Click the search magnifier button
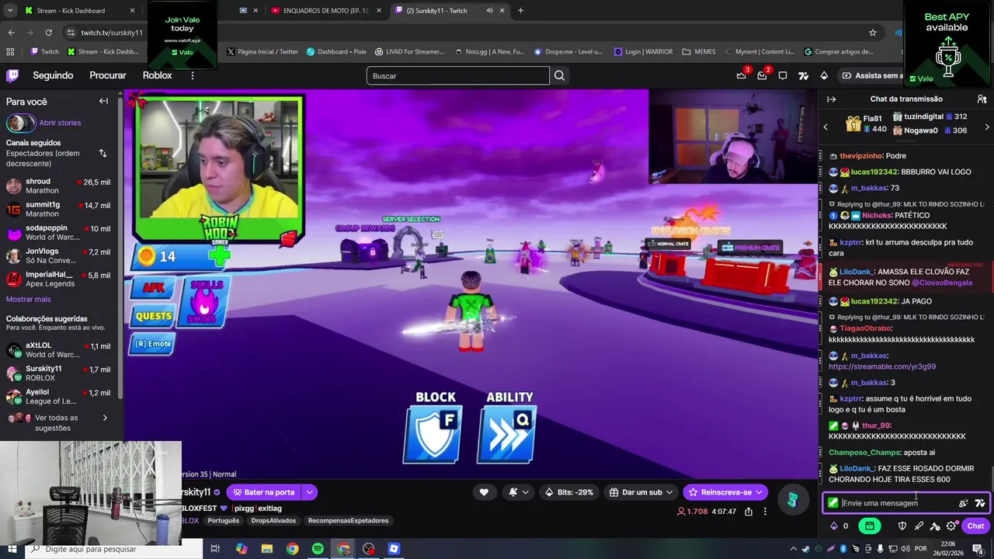994x559 pixels. pyautogui.click(x=559, y=75)
